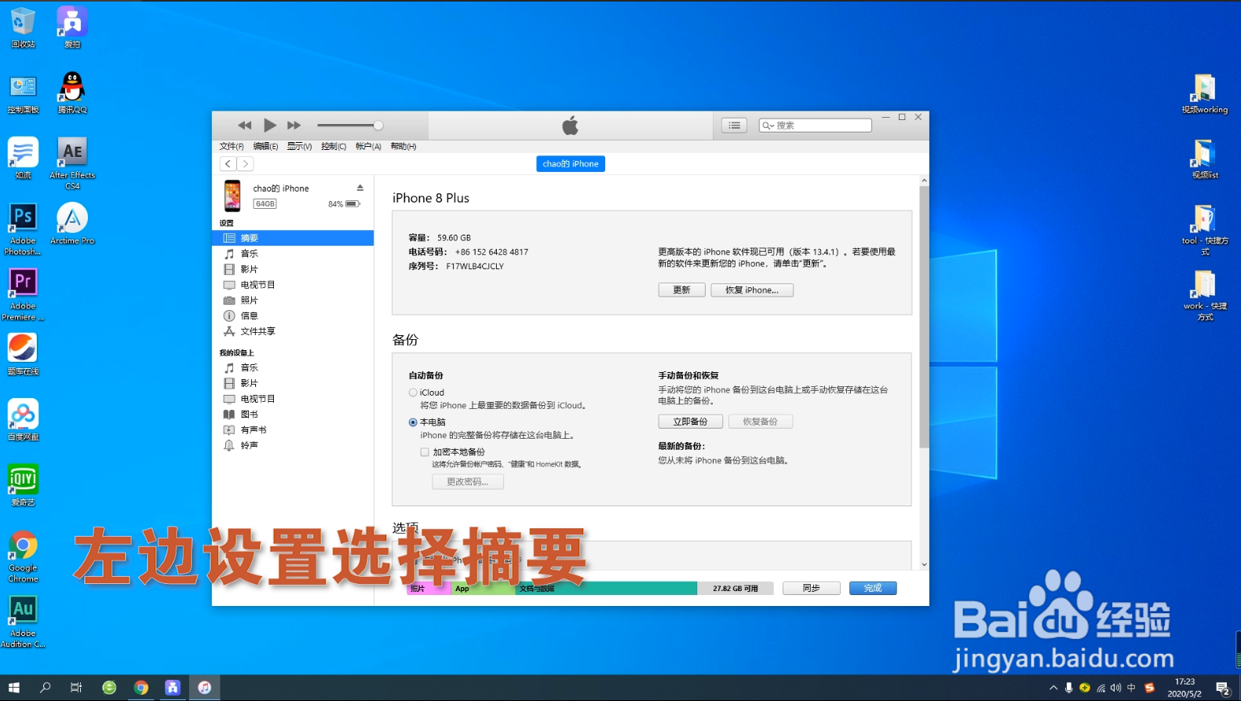
Task: Open the After Effects CS4 desktop icon
Action: [x=72, y=163]
